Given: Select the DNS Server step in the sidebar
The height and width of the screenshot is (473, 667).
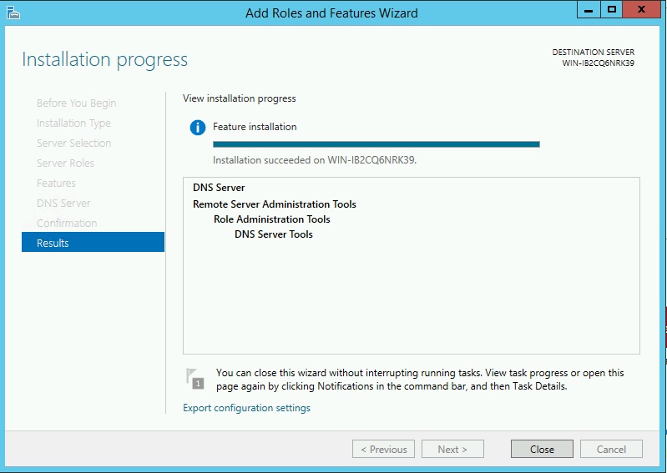Looking at the screenshot, I should pyautogui.click(x=63, y=204).
